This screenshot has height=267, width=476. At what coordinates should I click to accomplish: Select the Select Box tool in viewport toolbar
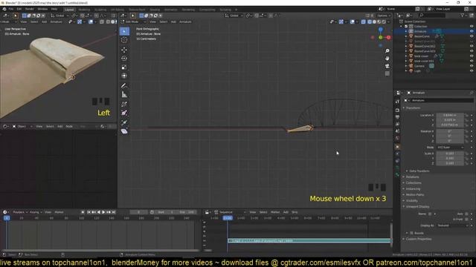[124, 31]
